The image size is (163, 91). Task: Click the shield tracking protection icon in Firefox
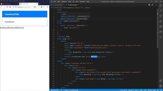tap(13, 7)
